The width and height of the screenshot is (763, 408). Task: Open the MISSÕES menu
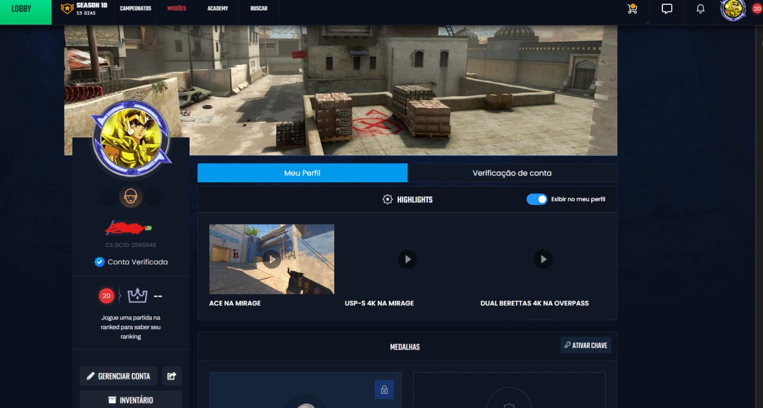coord(176,8)
